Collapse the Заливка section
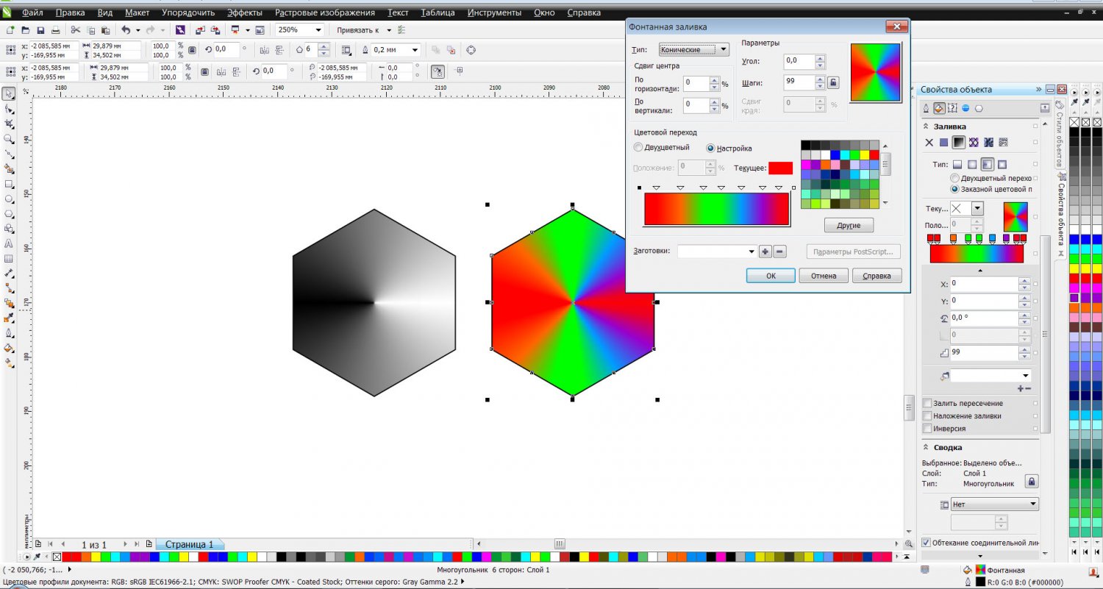This screenshot has width=1103, height=589. pos(927,126)
